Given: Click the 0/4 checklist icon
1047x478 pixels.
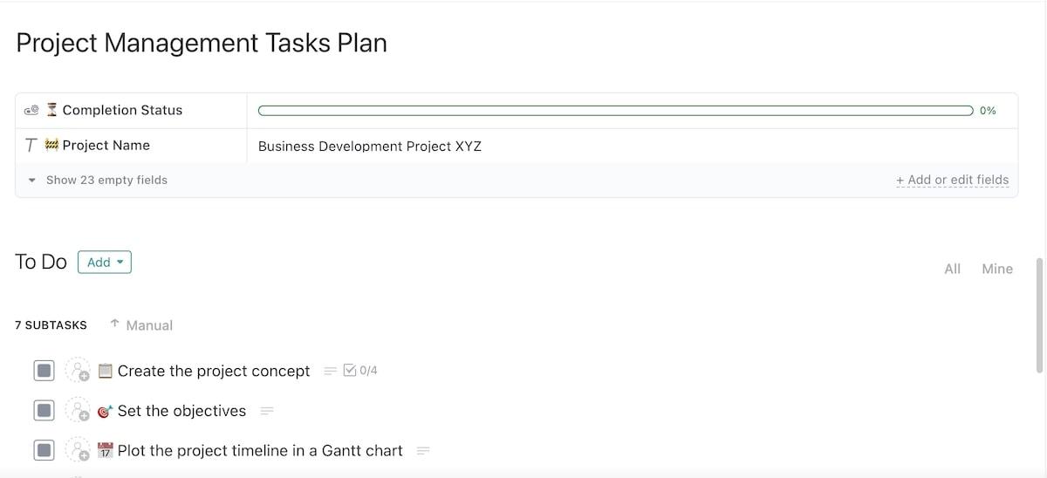Looking at the screenshot, I should coord(351,371).
